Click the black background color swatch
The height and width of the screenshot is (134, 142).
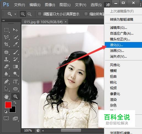tap(14, 110)
